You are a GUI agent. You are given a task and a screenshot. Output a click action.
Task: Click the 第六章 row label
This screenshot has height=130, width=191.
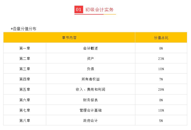click(25, 100)
